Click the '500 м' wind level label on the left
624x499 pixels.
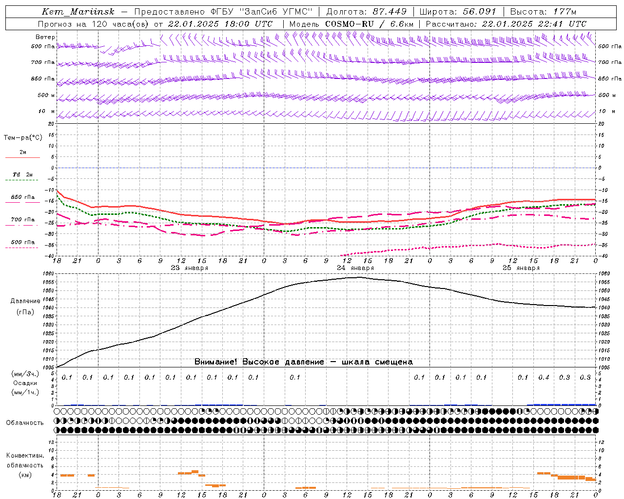coord(46,95)
